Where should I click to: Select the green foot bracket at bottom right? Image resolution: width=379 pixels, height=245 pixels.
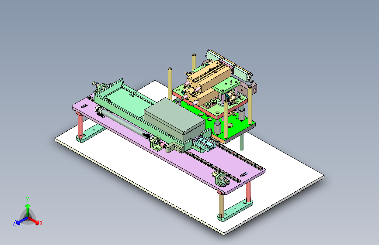coord(235,211)
